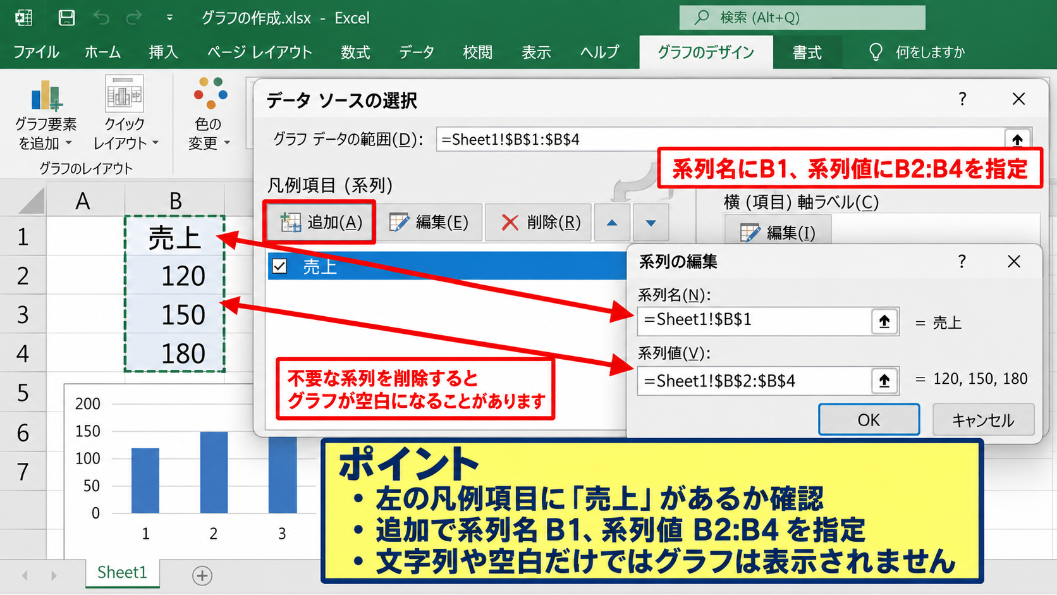Open the データ ribbon tab
This screenshot has width=1057, height=595.
pos(417,52)
